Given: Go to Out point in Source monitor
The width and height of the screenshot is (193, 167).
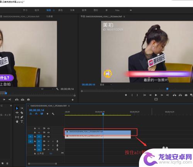Looking at the screenshot, I should (10, 100).
